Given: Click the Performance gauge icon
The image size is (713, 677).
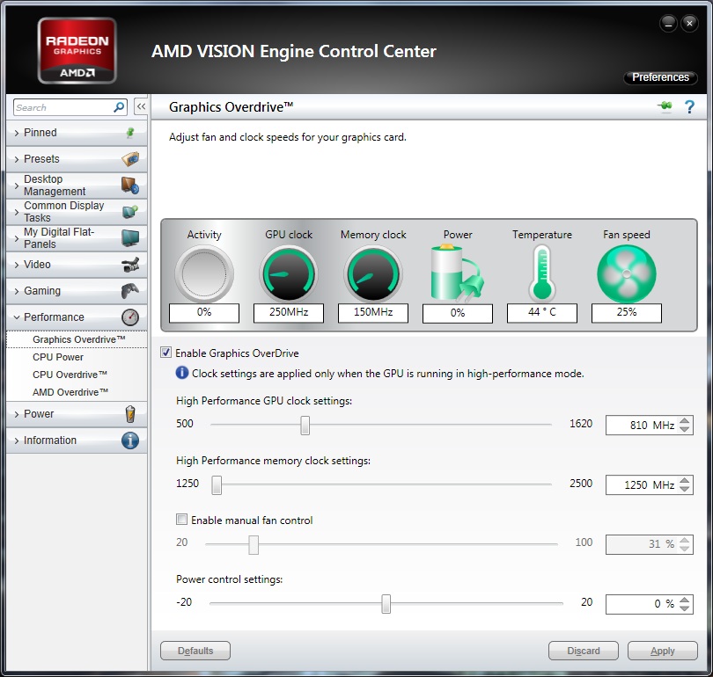Looking at the screenshot, I should click(130, 317).
